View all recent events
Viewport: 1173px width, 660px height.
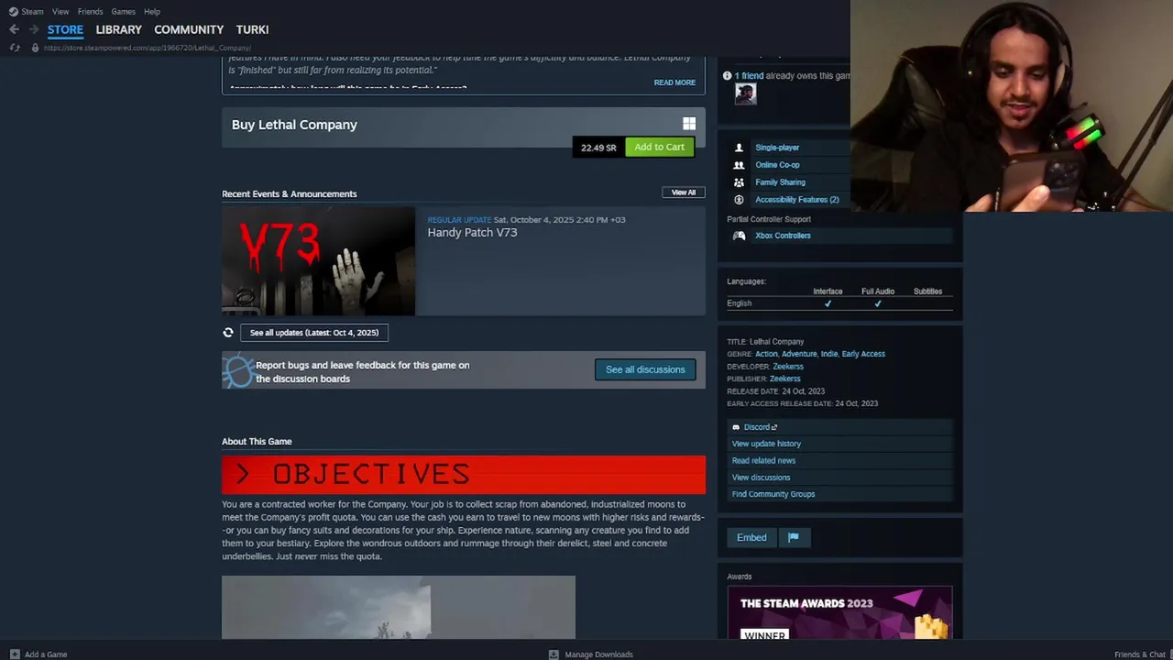(x=684, y=192)
